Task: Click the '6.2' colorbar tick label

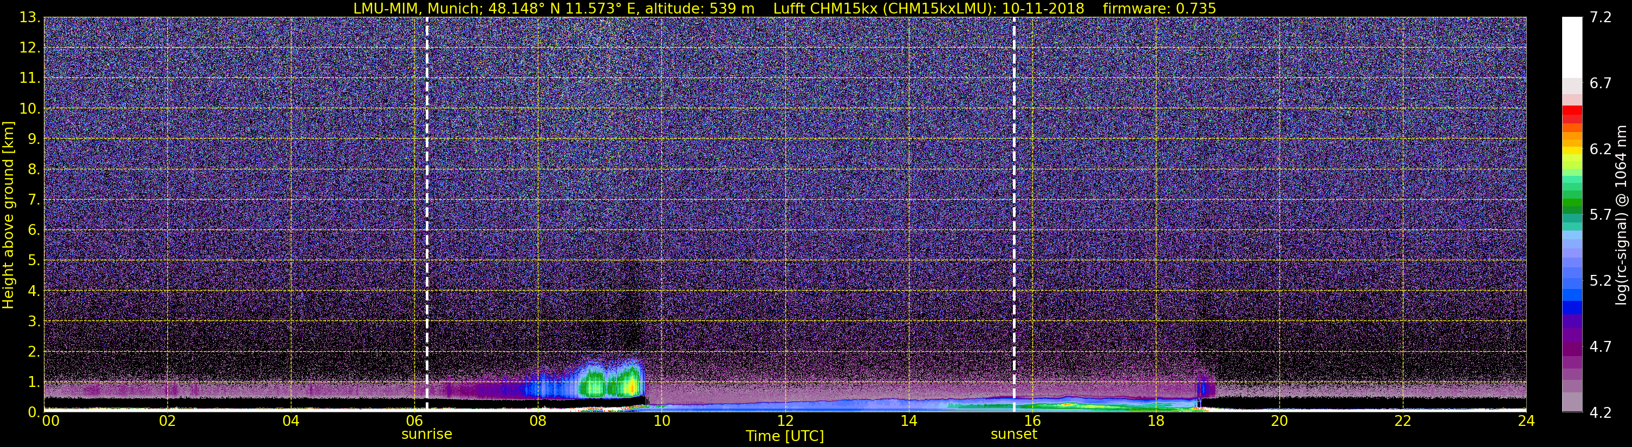Action: 1601,149
